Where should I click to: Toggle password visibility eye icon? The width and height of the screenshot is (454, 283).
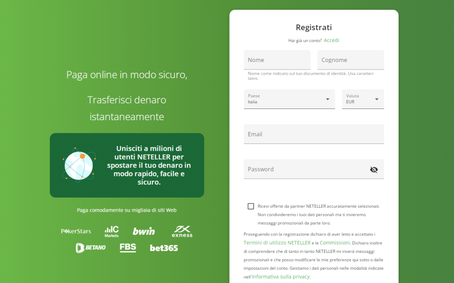(374, 170)
